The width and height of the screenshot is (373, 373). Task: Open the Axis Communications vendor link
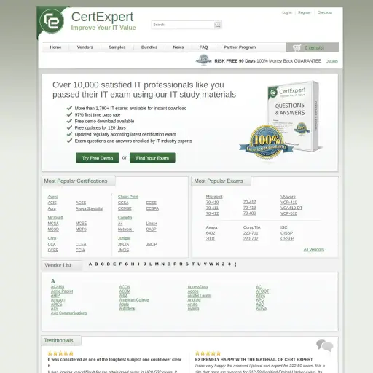[68, 313]
